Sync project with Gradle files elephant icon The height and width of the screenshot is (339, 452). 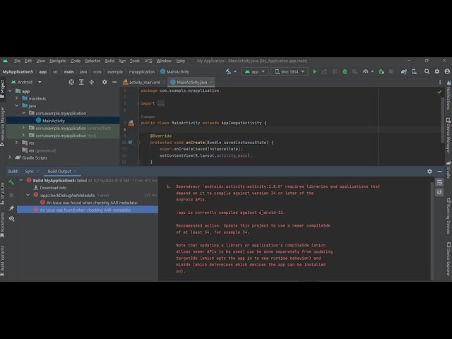click(x=404, y=71)
